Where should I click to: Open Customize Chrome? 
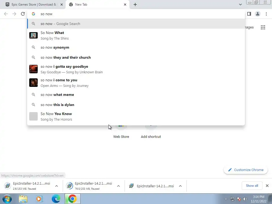[246, 170]
